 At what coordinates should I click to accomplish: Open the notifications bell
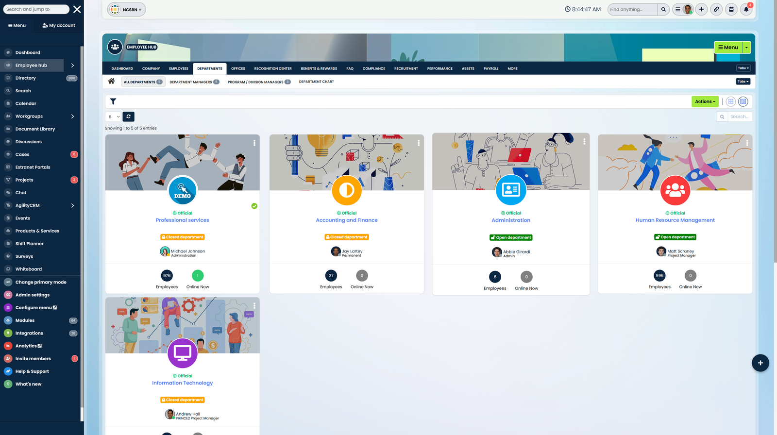[x=746, y=9]
